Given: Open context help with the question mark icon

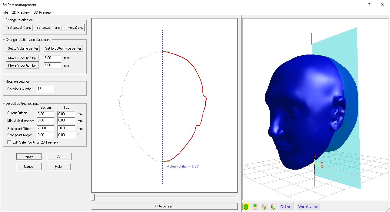Looking at the screenshot, I should [x=369, y=5].
